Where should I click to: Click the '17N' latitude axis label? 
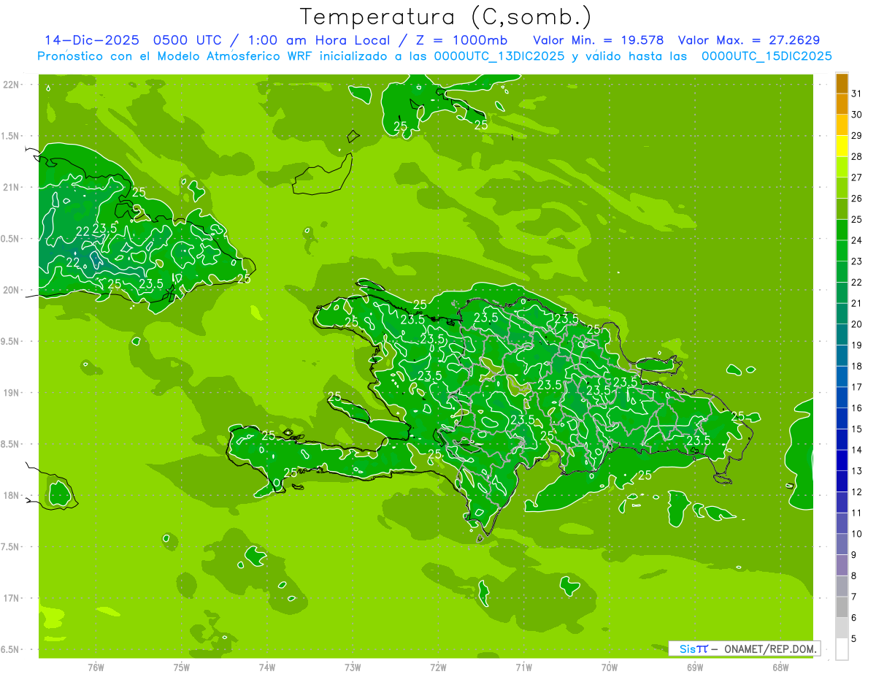click(12, 598)
